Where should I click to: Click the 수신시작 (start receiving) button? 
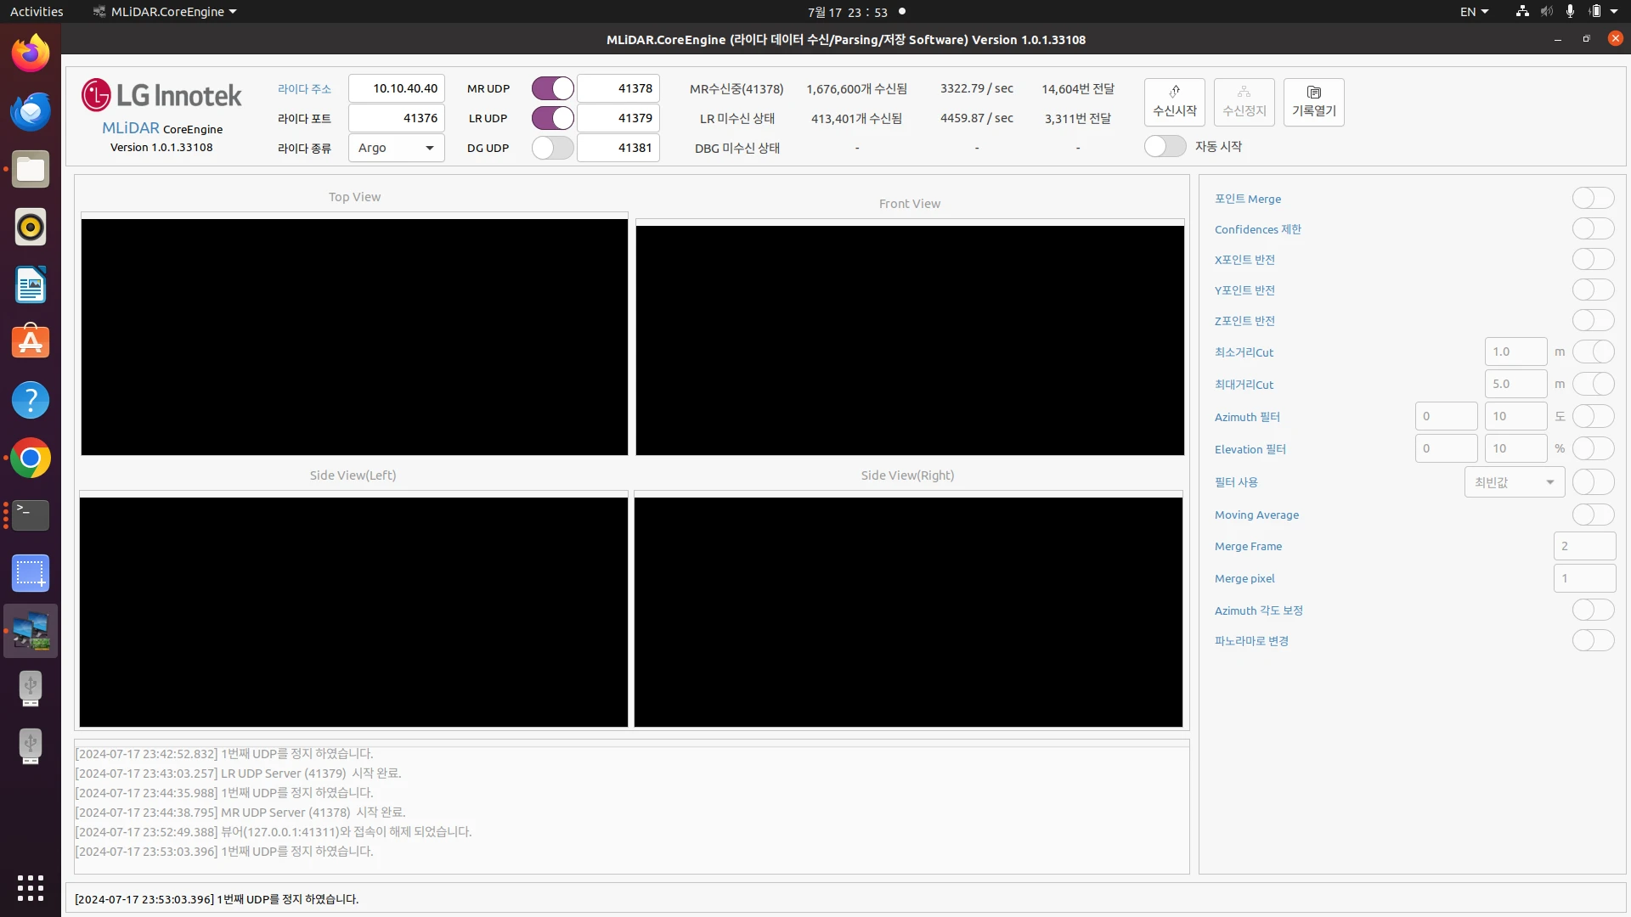1174,102
